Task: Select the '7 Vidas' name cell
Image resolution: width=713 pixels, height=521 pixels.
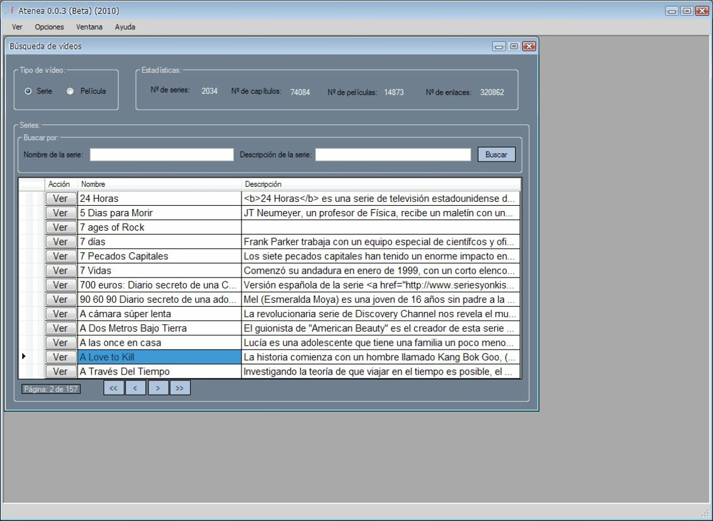Action: tap(159, 270)
